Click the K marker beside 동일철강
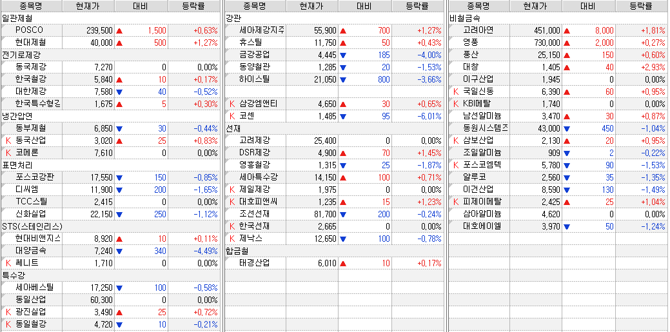Viewport: 670px width, 332px height. pos(8,324)
